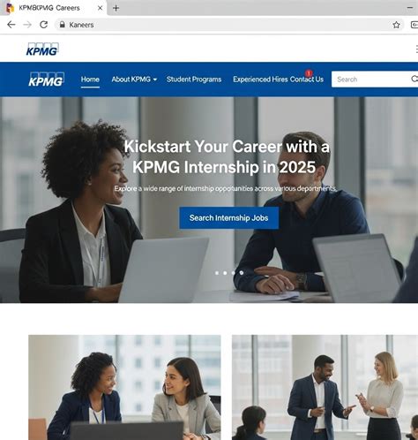Viewport: 418px width, 440px height.
Task: Click the browser forward arrow
Action: pos(27,25)
